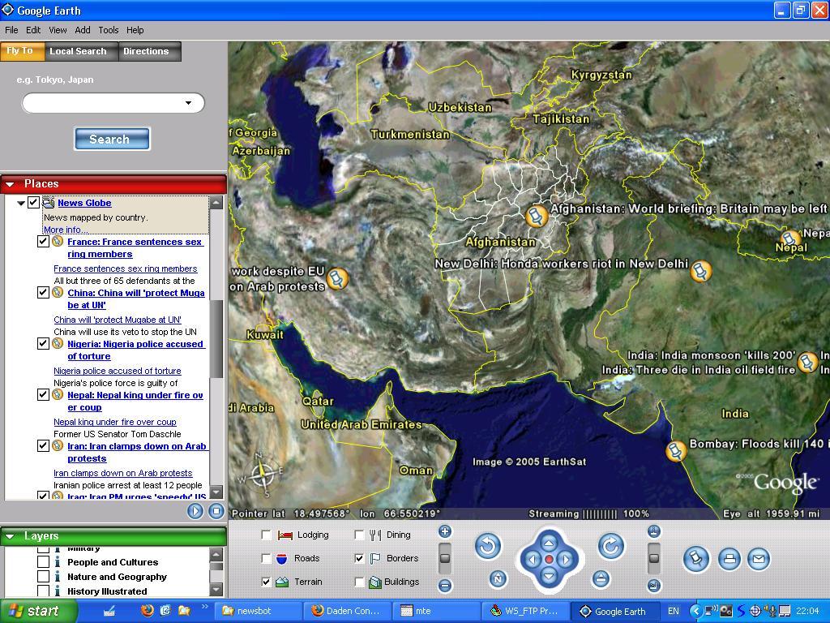Screen dimensions: 830x623
Task: Click the Layers list scroll-down arrow
Action: (x=216, y=589)
